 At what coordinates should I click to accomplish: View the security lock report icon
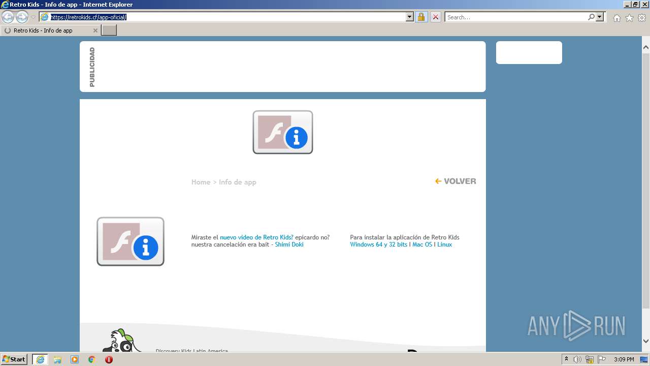[x=421, y=17]
